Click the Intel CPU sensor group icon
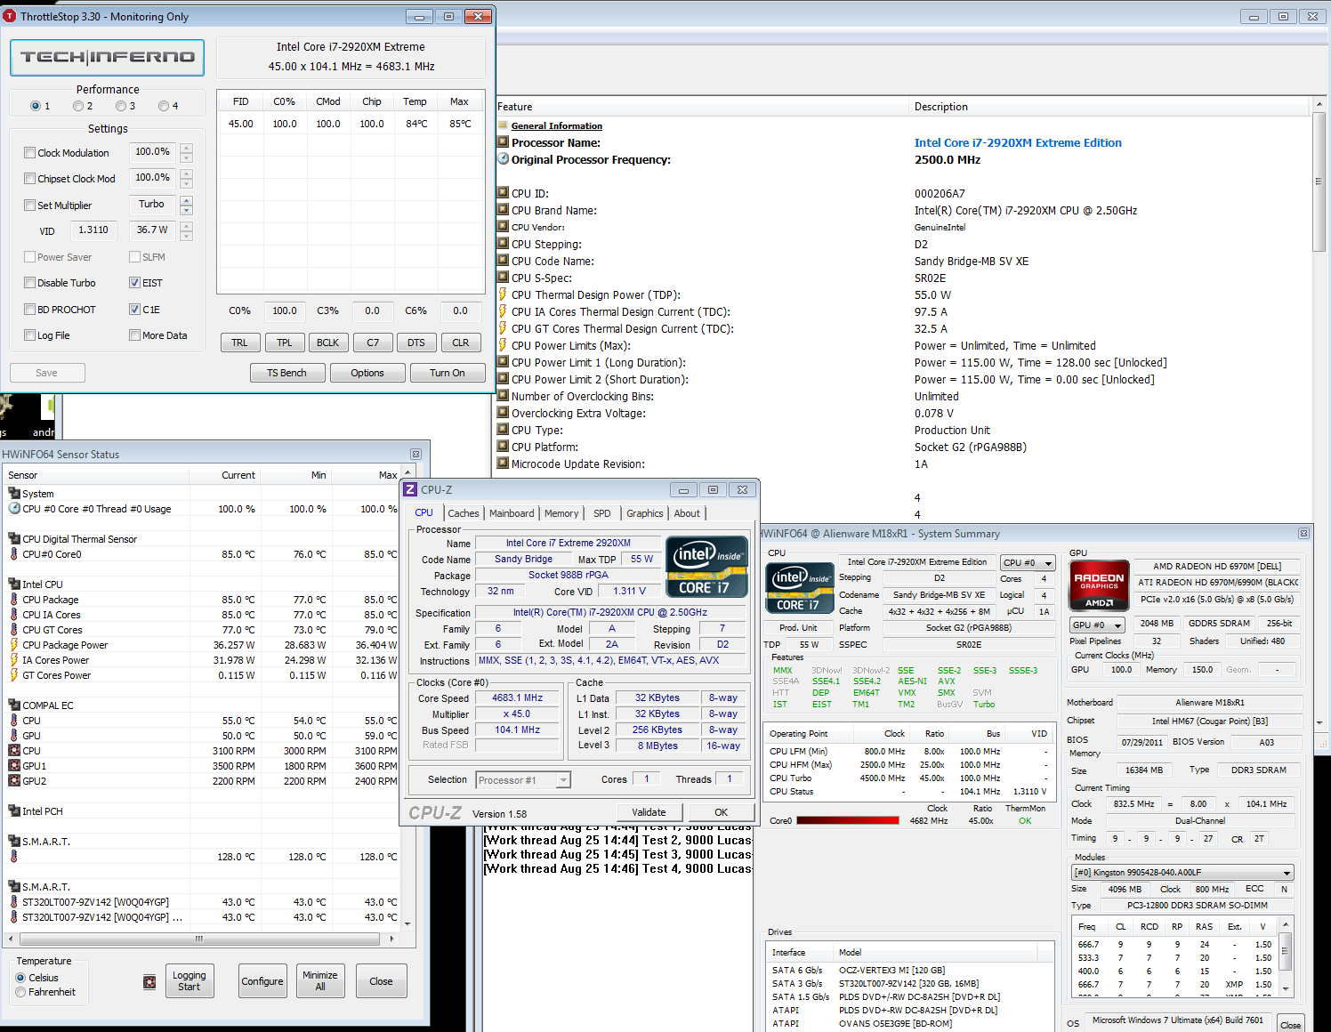The width and height of the screenshot is (1331, 1032). tap(14, 585)
